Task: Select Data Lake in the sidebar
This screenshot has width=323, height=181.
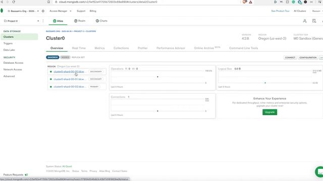Action: 9,50
